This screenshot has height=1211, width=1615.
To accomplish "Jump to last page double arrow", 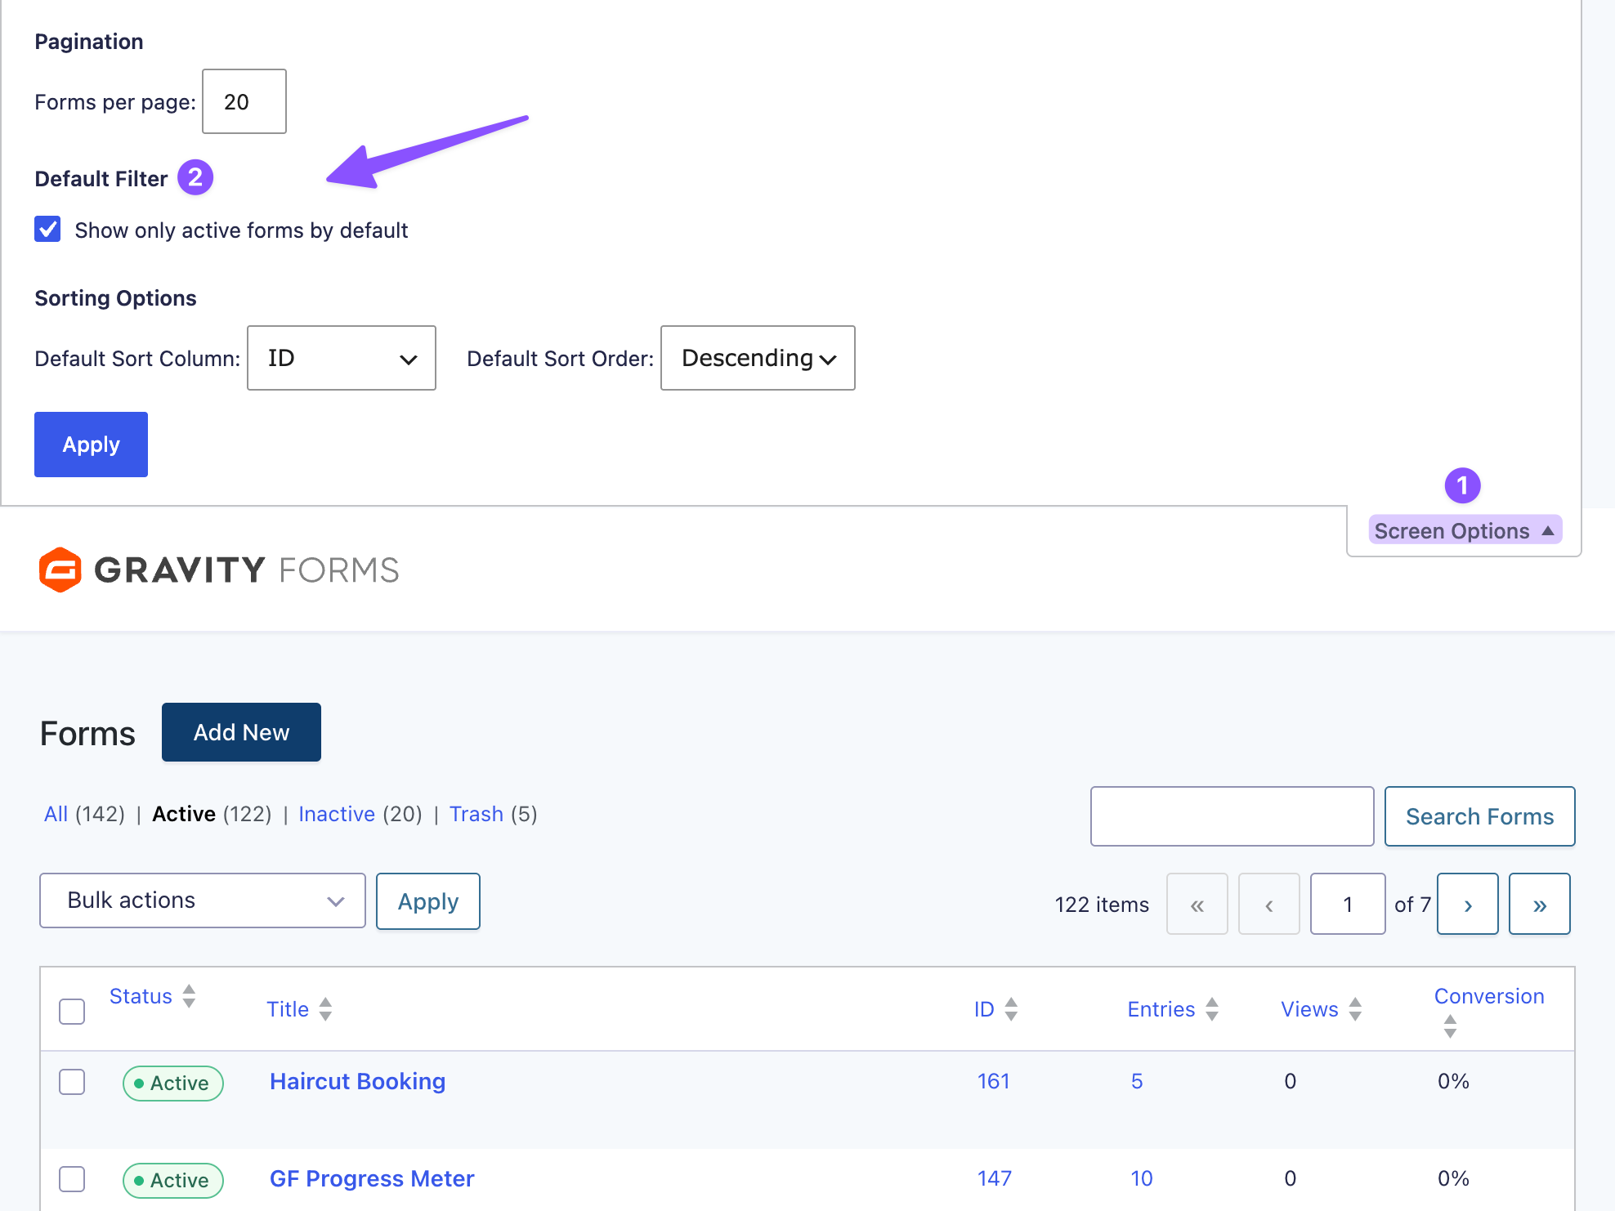I will (1539, 904).
